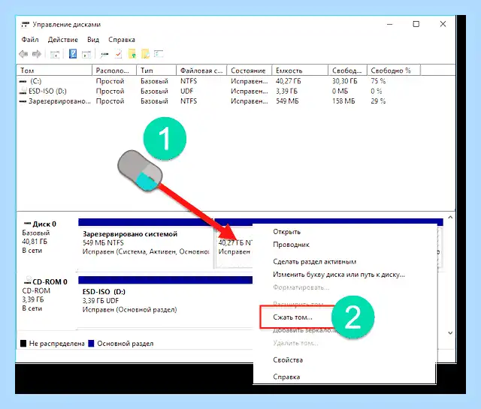Click the Disk 0 drive icon
Image resolution: width=481 pixels, height=409 pixels.
(x=27, y=224)
